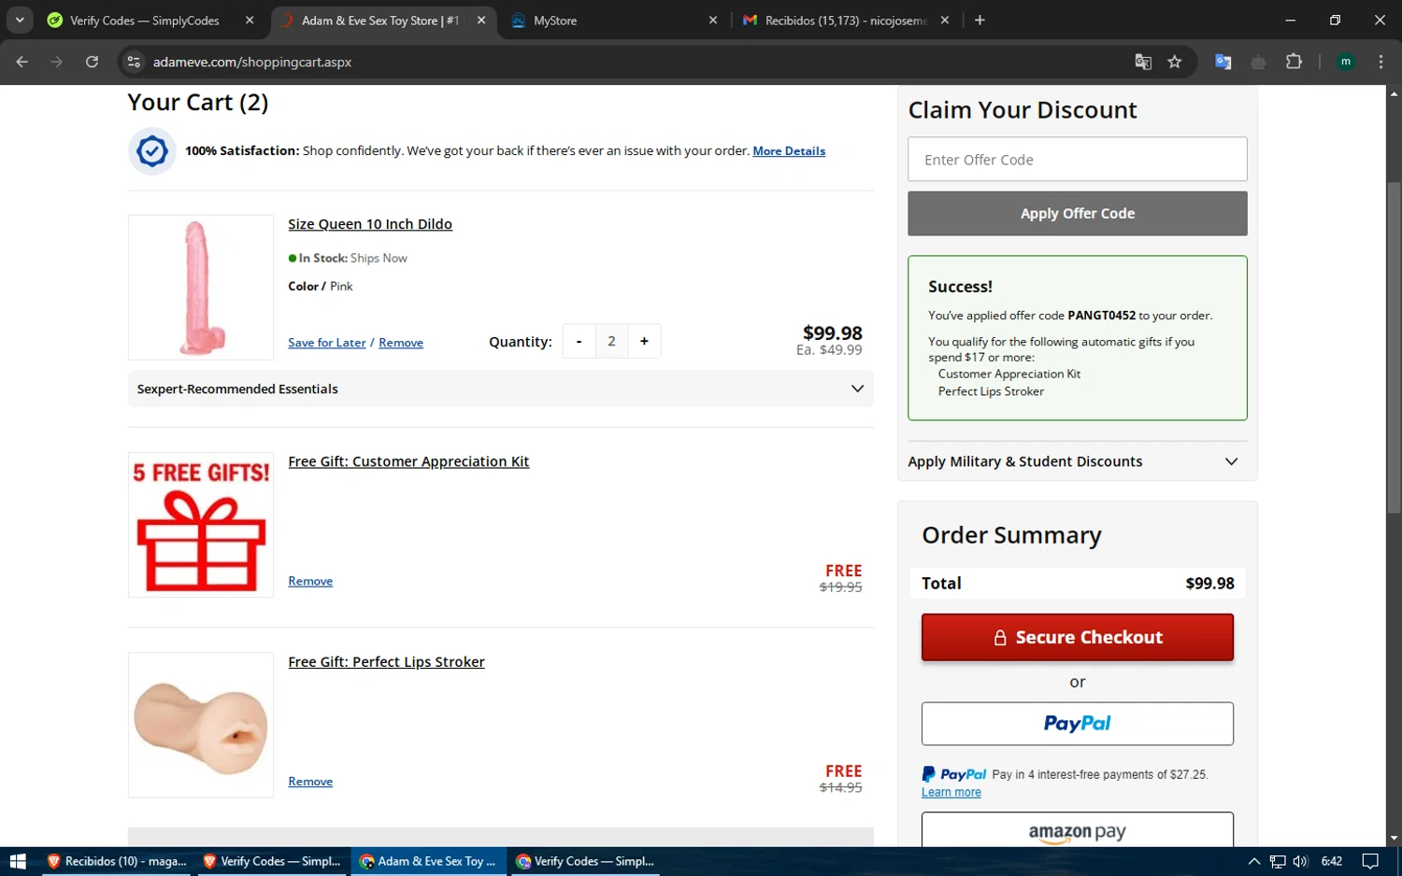Image resolution: width=1402 pixels, height=876 pixels.
Task: Pay with the Amazon Pay button
Action: [1077, 830]
